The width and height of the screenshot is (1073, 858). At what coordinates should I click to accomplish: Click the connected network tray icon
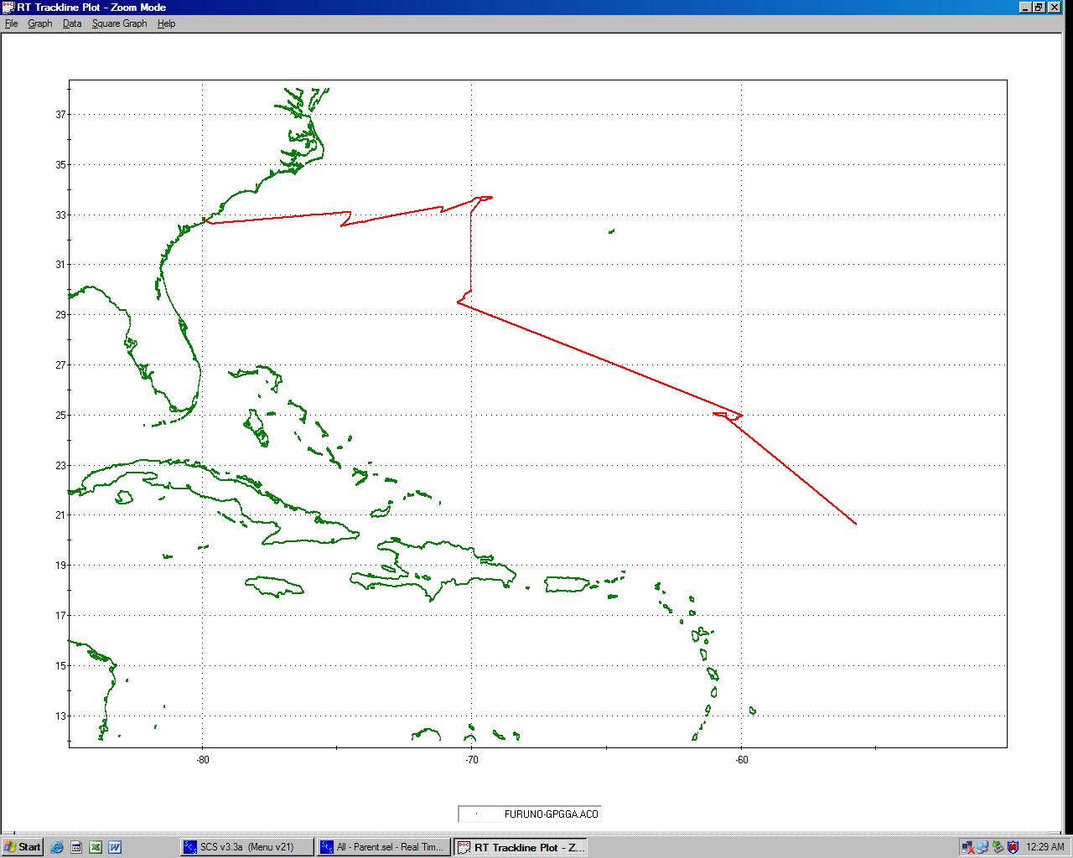click(982, 847)
